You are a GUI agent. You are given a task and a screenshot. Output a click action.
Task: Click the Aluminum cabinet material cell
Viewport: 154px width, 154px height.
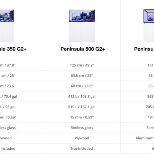tap(145, 138)
